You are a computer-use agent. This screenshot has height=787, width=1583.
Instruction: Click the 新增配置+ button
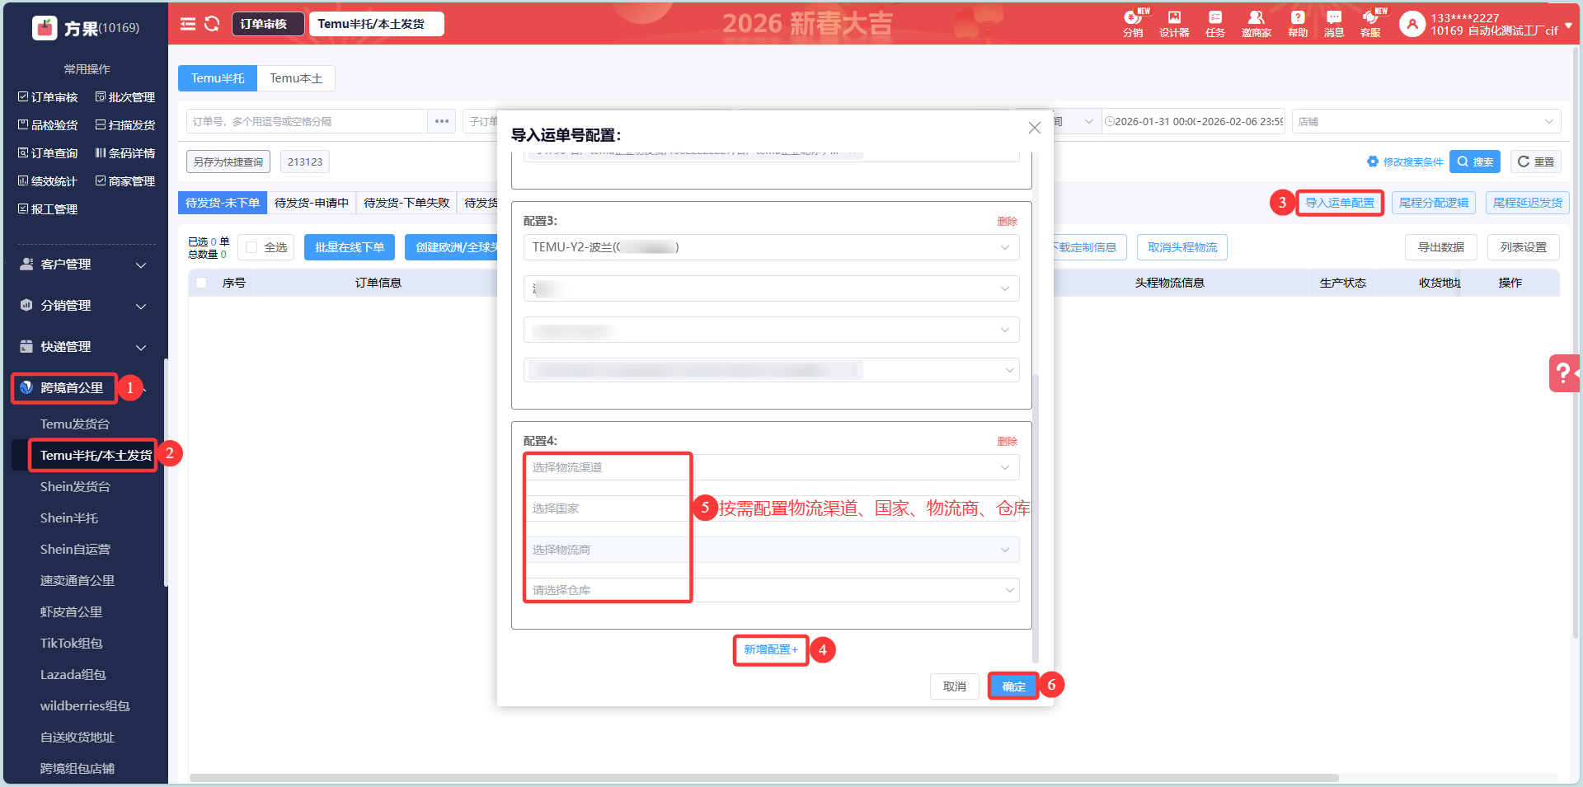point(771,650)
